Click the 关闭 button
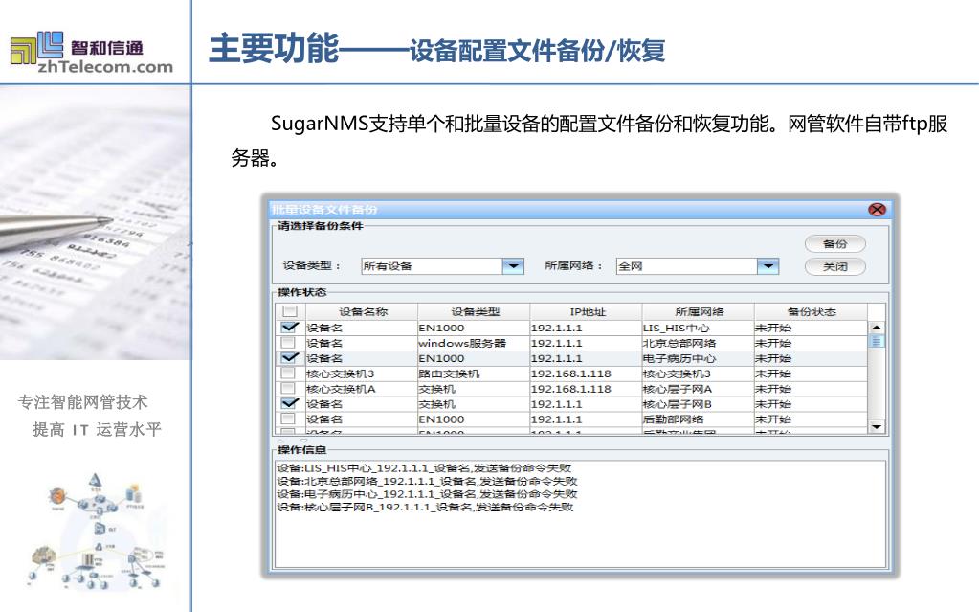 click(x=834, y=267)
